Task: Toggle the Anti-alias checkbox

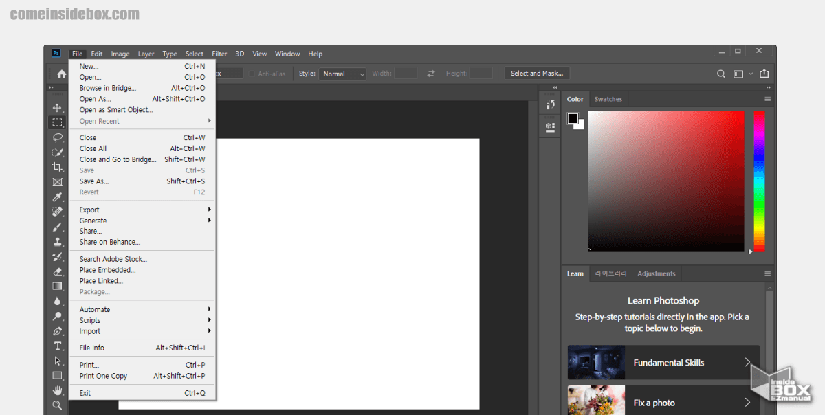Action: coord(252,74)
